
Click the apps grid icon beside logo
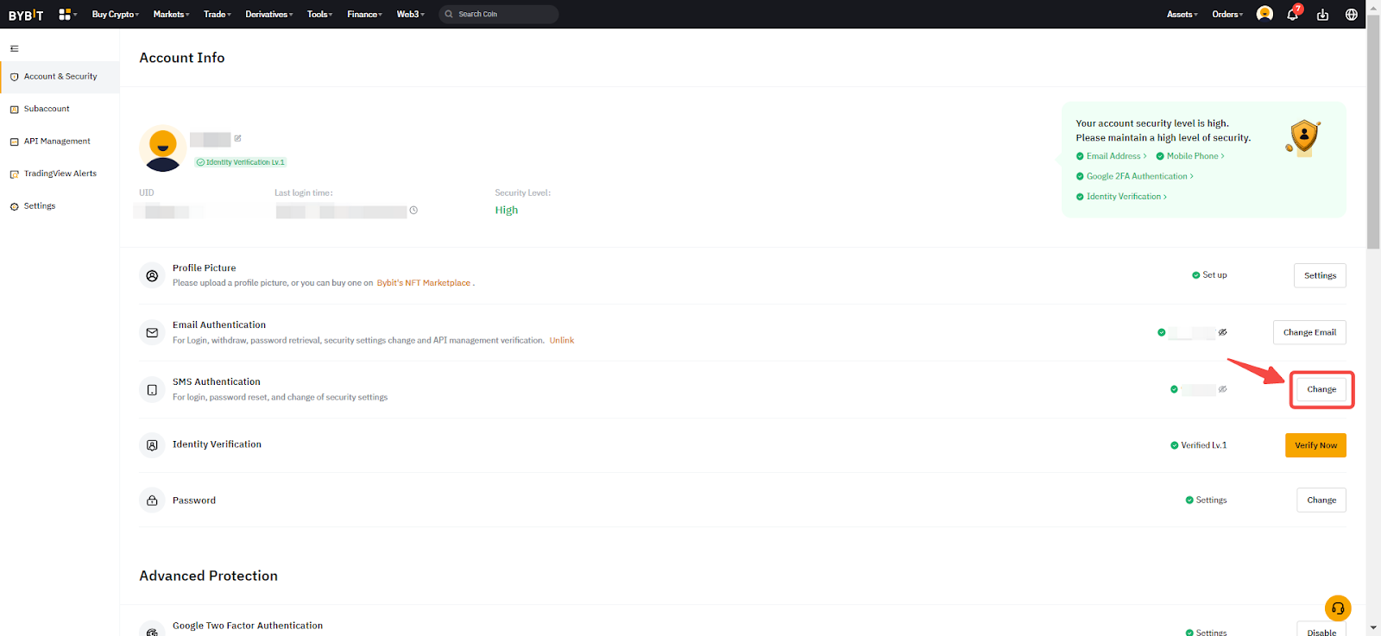click(65, 15)
